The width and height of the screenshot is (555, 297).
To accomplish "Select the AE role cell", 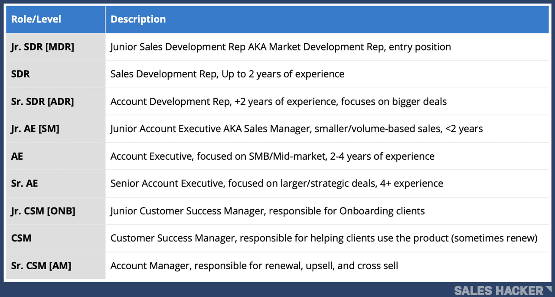I will pyautogui.click(x=17, y=156).
